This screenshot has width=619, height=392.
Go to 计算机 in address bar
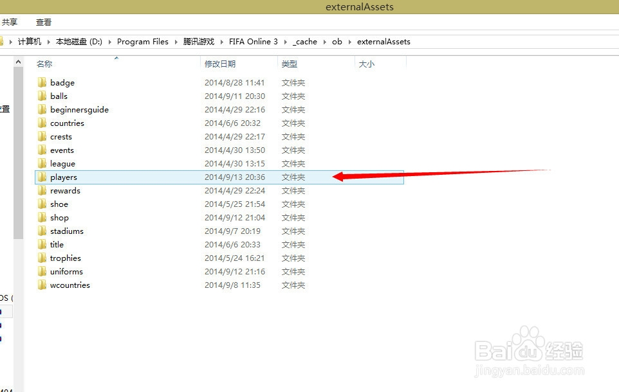(30, 41)
